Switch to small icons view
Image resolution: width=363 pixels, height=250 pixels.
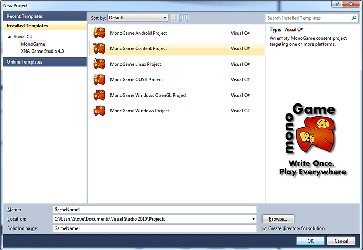pyautogui.click(x=175, y=18)
